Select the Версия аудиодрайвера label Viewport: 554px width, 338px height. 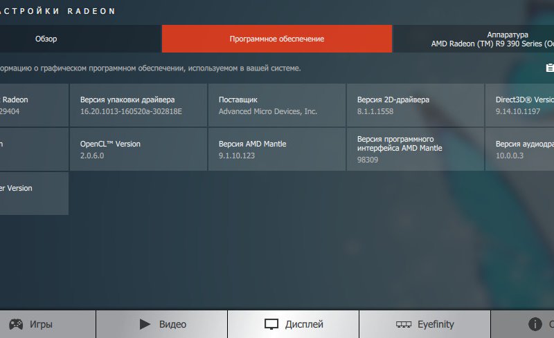click(525, 144)
